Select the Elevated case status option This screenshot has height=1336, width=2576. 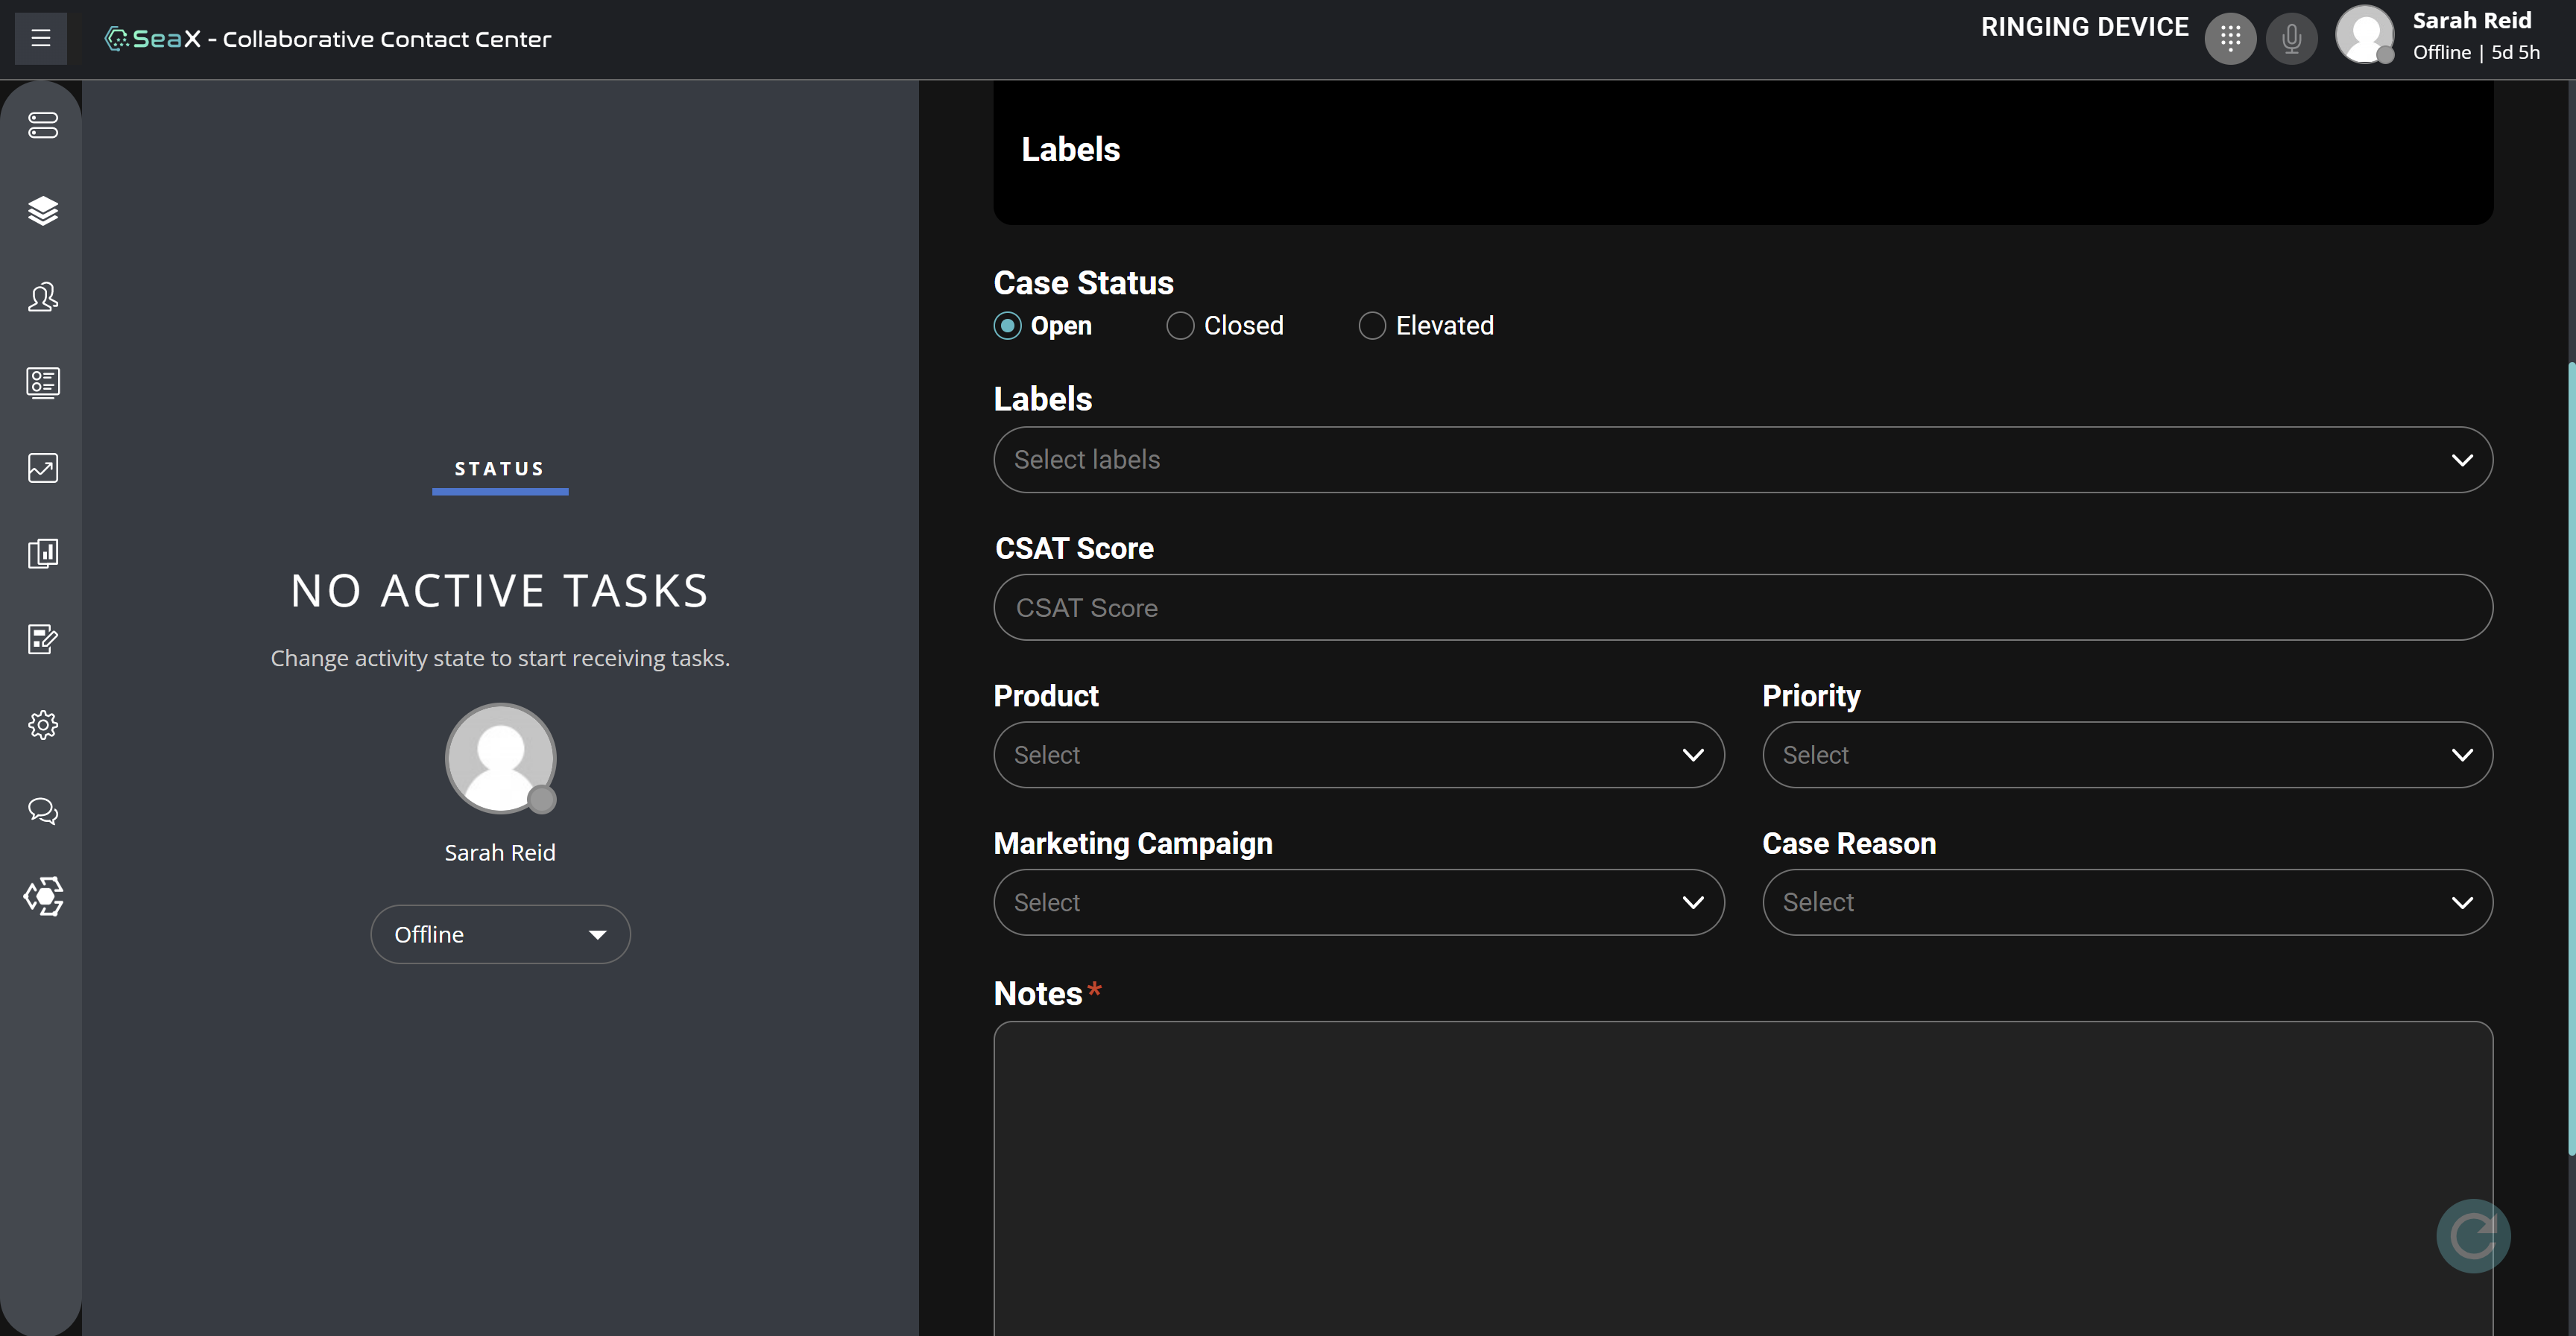tap(1372, 325)
